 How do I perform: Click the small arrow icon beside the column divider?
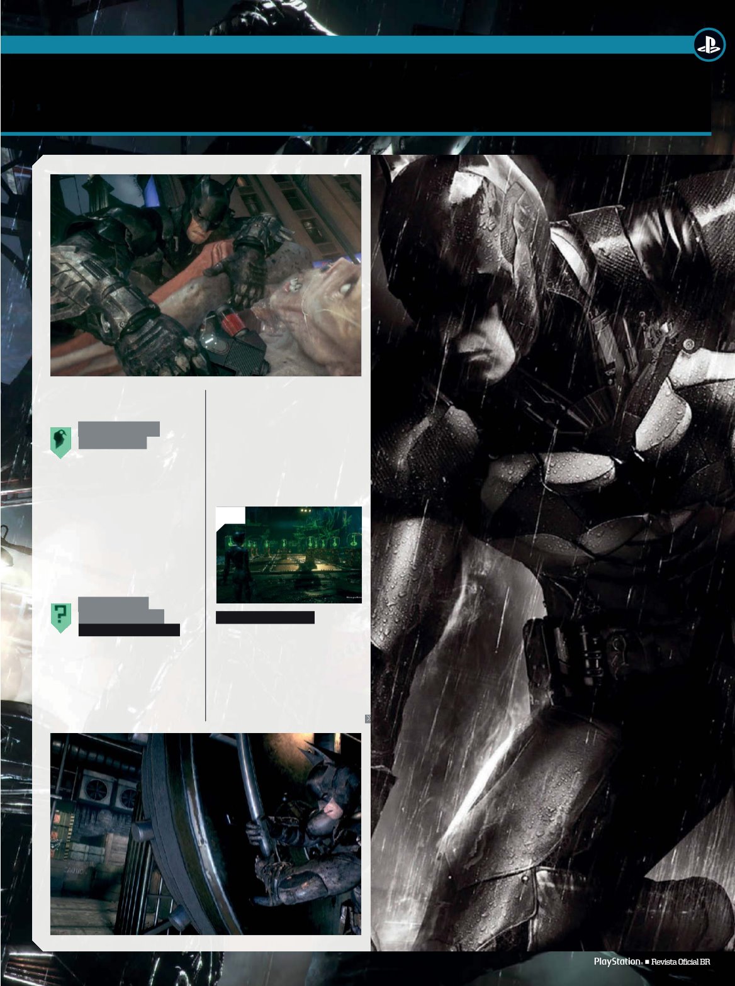(x=368, y=719)
